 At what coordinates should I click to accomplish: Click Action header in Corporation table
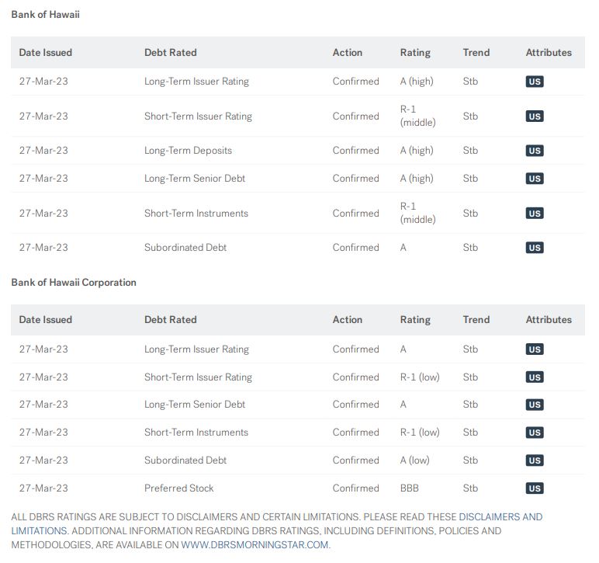click(x=348, y=319)
